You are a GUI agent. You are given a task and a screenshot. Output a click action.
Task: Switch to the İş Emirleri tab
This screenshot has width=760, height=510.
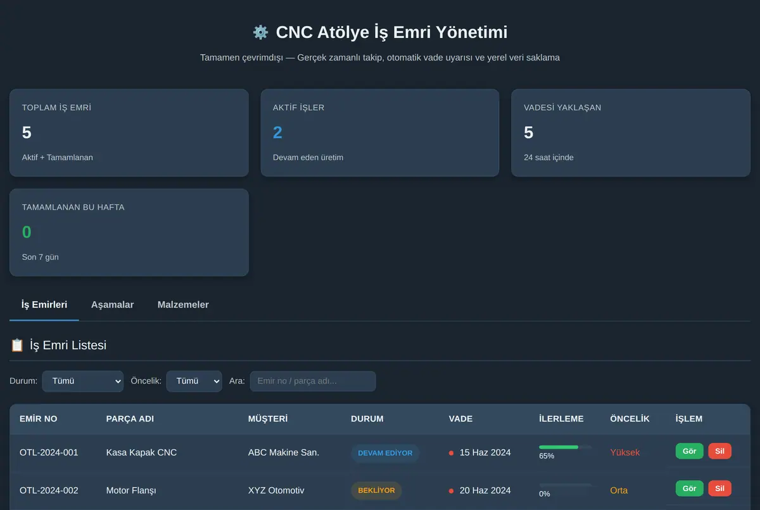click(44, 305)
